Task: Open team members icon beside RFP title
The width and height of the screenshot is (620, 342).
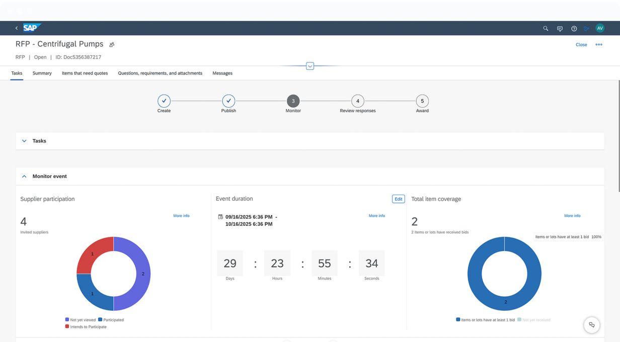Action: click(x=112, y=44)
